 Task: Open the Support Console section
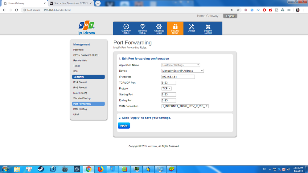coord(208,29)
